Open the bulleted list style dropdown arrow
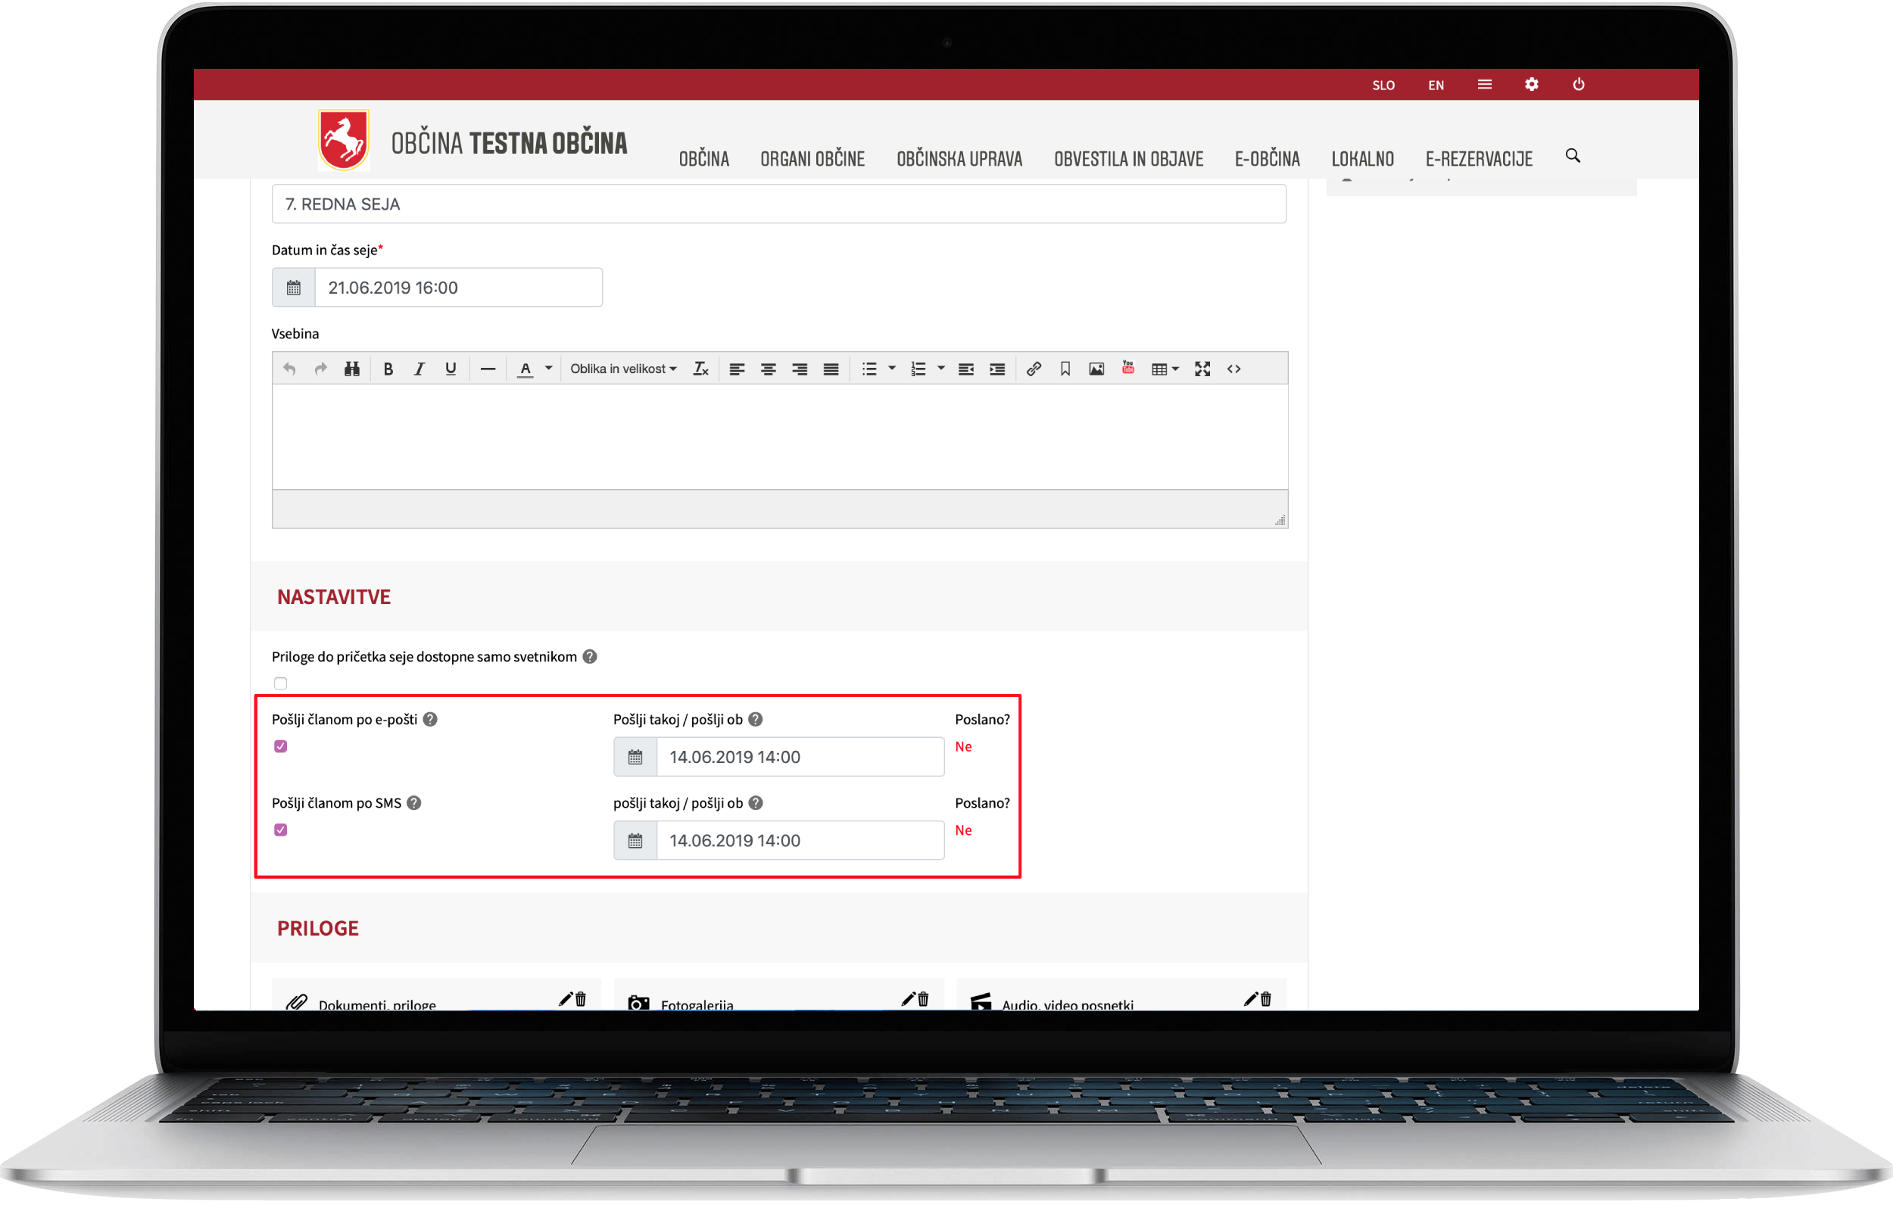The image size is (1893, 1205). [891, 369]
